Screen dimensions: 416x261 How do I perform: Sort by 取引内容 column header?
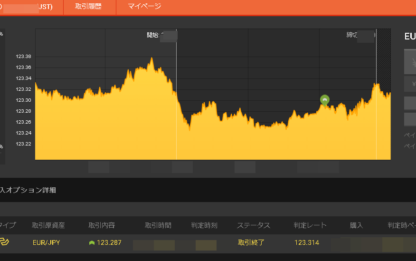pyautogui.click(x=102, y=225)
